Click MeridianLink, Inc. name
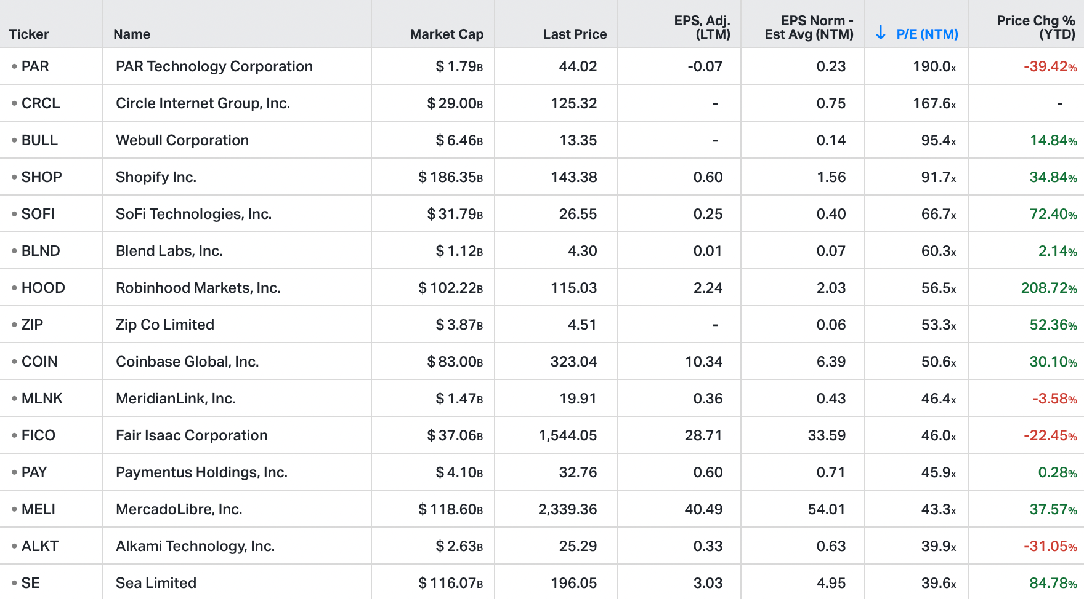1084x599 pixels. [x=176, y=399]
